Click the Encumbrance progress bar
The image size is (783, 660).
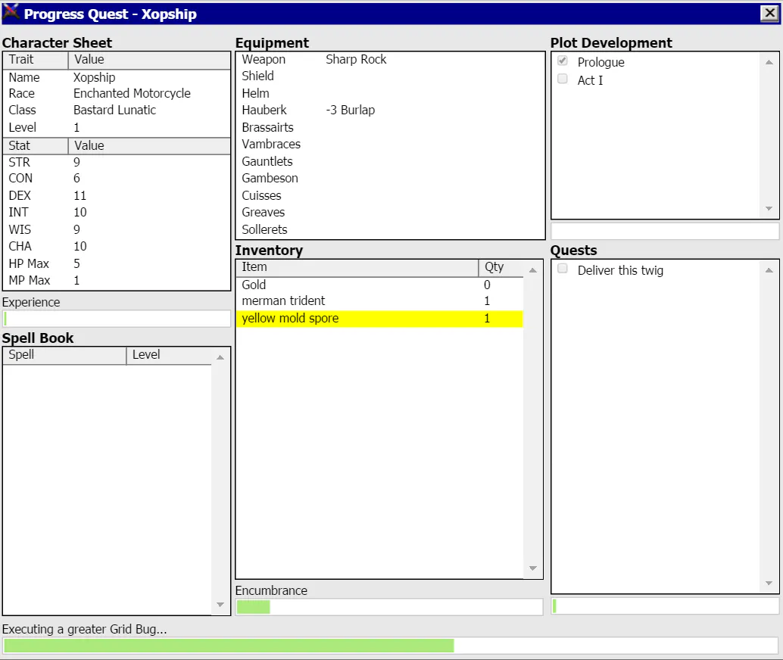pyautogui.click(x=389, y=607)
